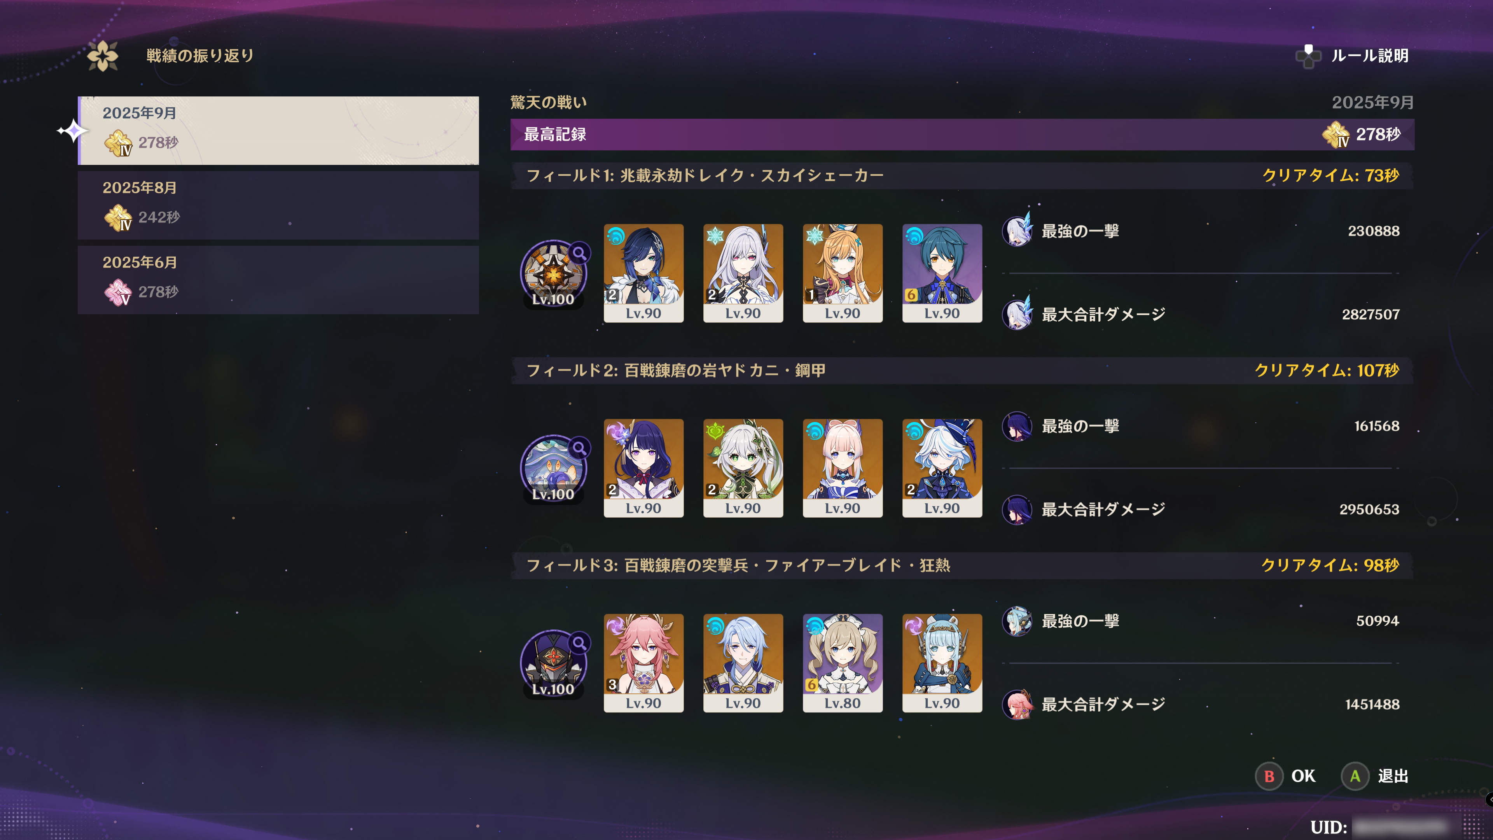Select the 2025年9月 record entry
Viewport: 1493px width, 840px height.
click(x=278, y=130)
